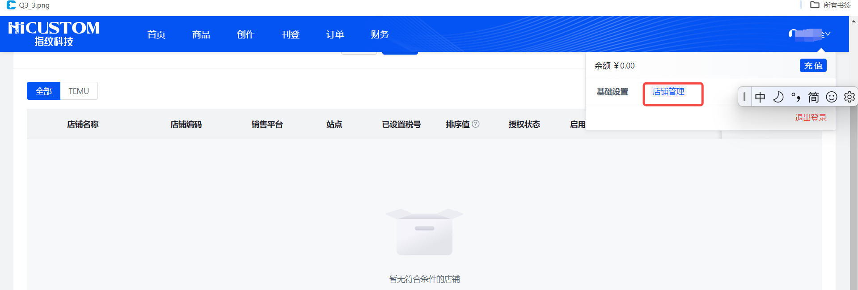This screenshot has height=290, width=858.
Task: Open the 订单 navigation menu
Action: (335, 34)
